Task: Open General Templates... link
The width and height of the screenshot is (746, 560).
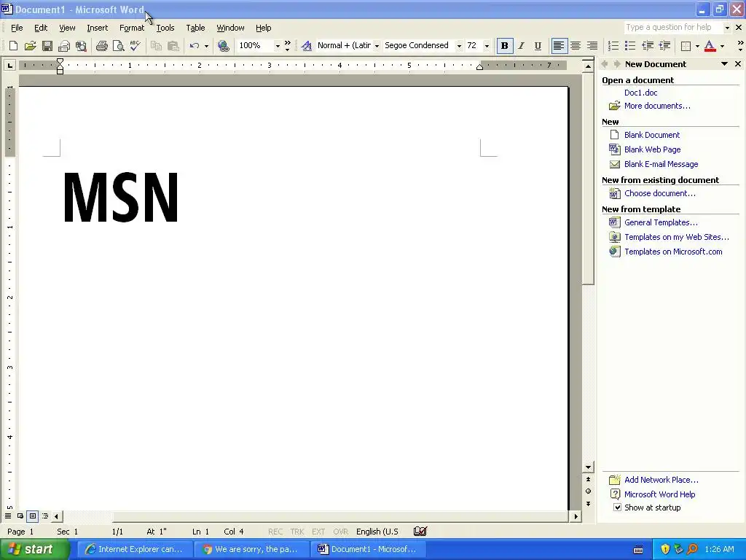Action: pos(661,222)
